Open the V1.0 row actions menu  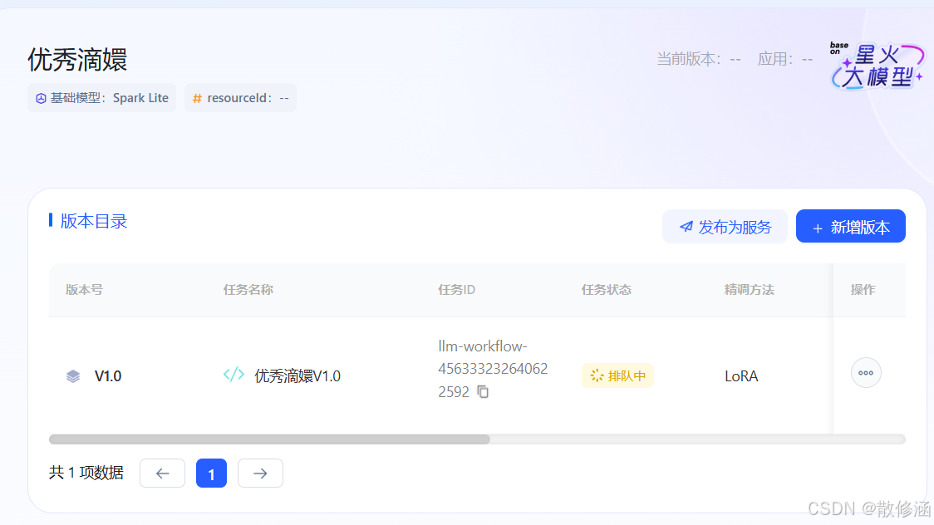[866, 373]
